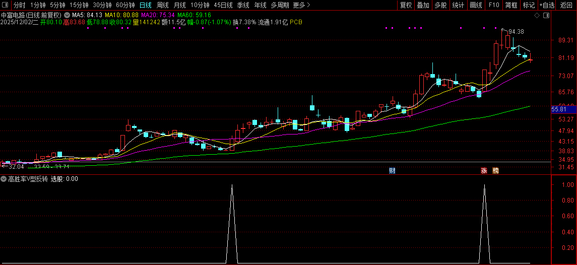This screenshot has height=265, width=577.
Task: Switch to the 周线 weekly period tab
Action: click(x=163, y=5)
